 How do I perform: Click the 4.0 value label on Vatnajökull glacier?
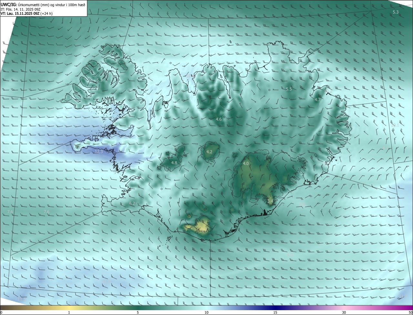pyautogui.click(x=246, y=164)
